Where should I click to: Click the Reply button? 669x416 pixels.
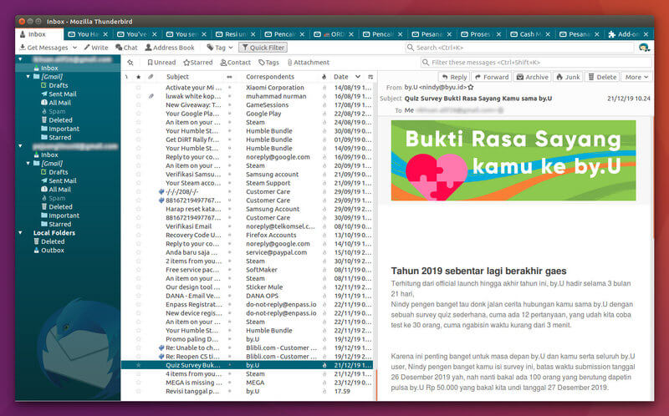tap(454, 77)
